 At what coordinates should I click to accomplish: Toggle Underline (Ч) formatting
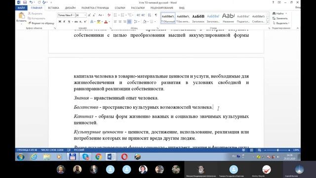pos(69,22)
